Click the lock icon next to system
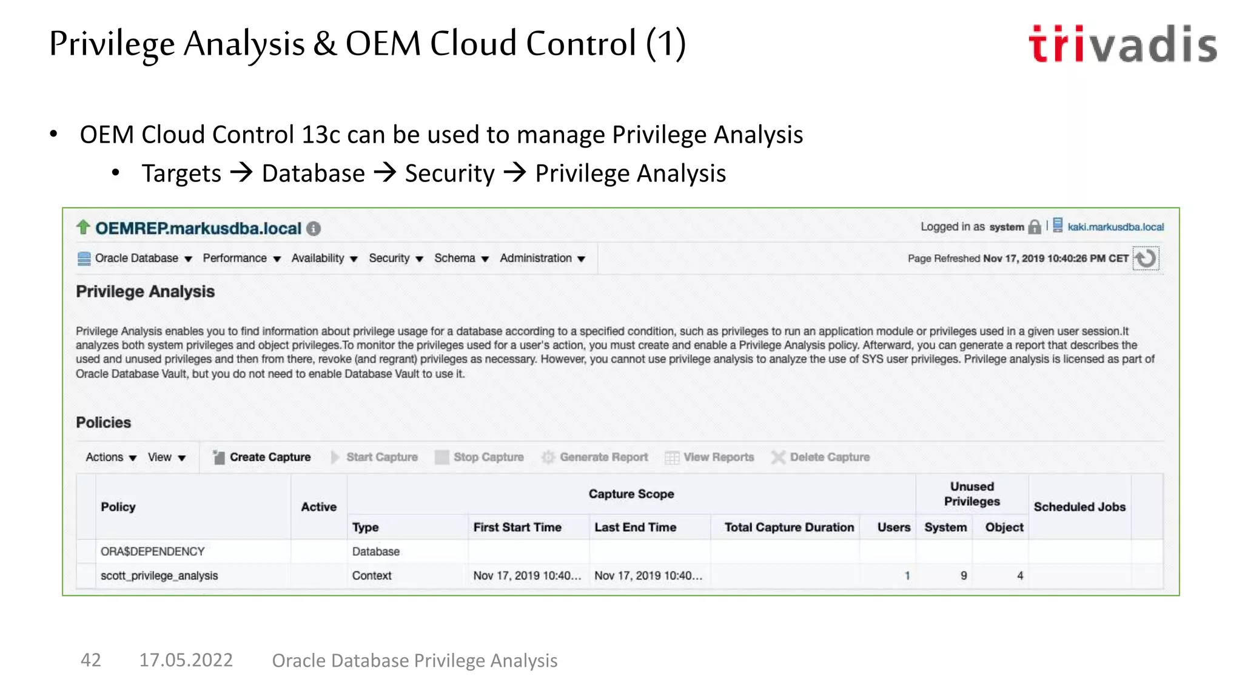 point(1035,227)
